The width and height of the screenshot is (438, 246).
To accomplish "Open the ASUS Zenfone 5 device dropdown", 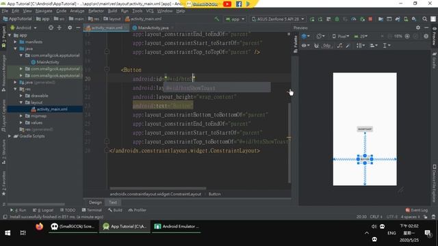I will tap(278, 19).
